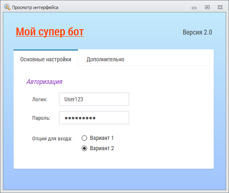The height and width of the screenshot is (193, 229).
Task: Select the Вариант 1 radio button
Action: point(84,138)
